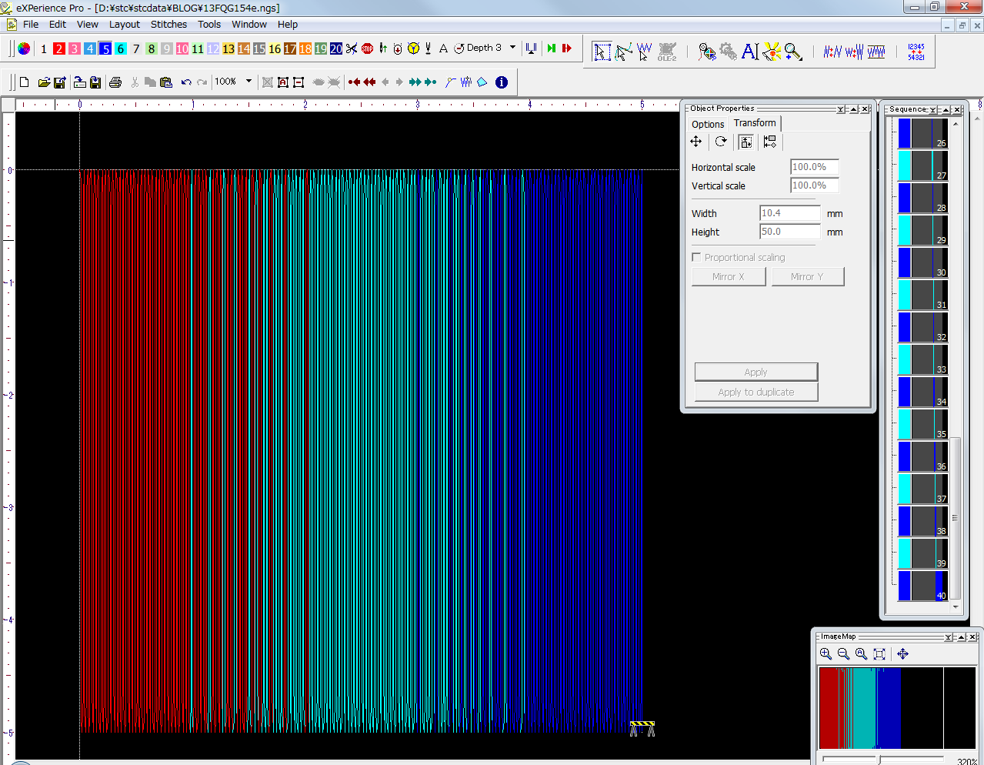The image size is (984, 765).
Task: Open the 100% zoom level dropdown
Action: pos(249,82)
